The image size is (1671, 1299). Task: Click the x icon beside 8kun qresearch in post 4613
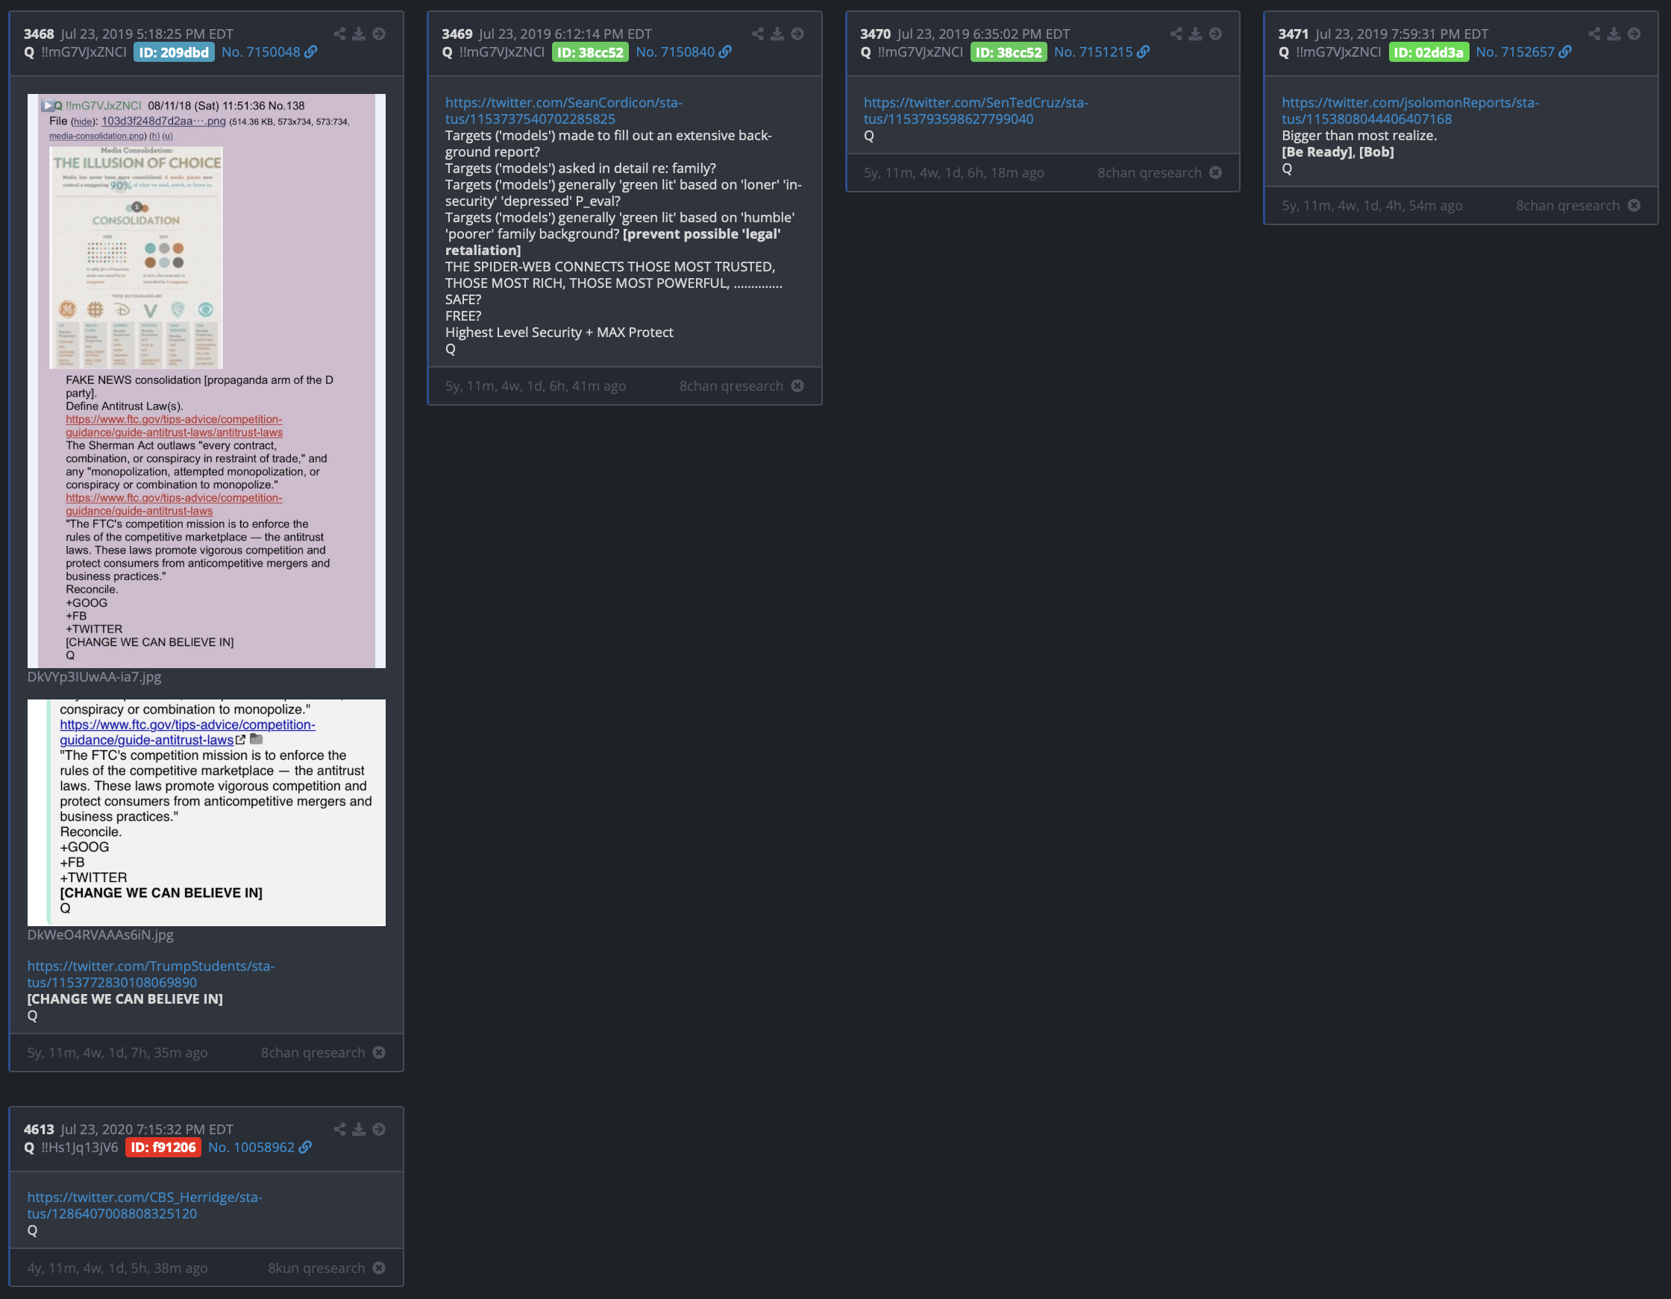pos(379,1268)
